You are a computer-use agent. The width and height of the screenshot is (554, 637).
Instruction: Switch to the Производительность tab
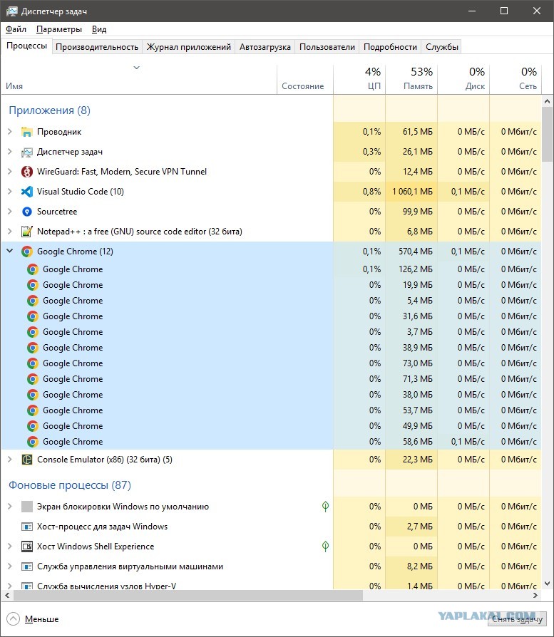tap(97, 47)
